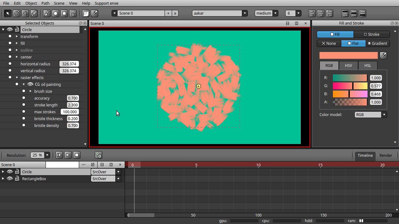Image resolution: width=399 pixels, height=224 pixels.
Task: Click the eyedropper beside fill color bar
Action: 383,55
